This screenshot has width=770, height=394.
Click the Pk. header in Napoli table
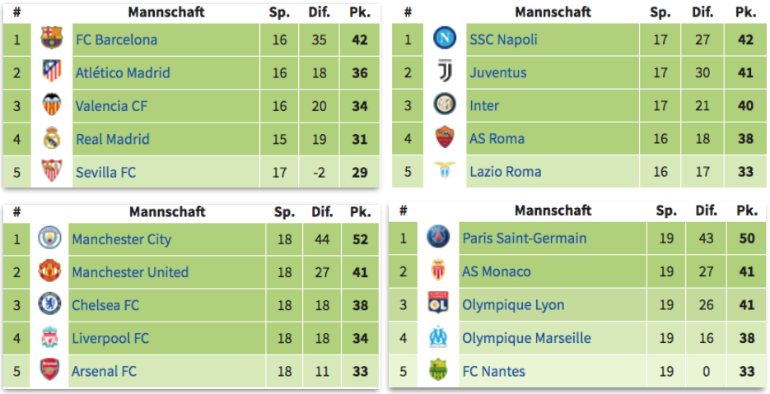(746, 12)
